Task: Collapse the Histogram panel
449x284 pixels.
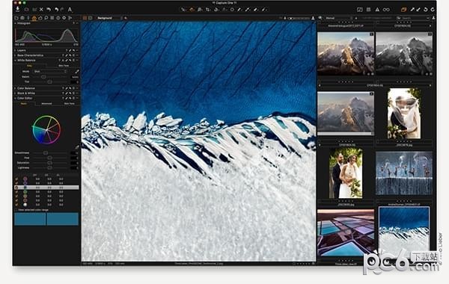Action: pyautogui.click(x=15, y=23)
